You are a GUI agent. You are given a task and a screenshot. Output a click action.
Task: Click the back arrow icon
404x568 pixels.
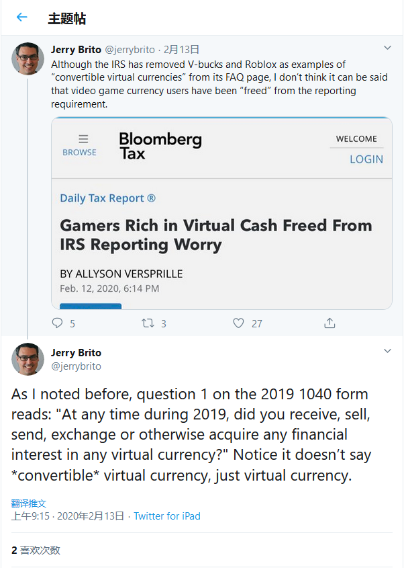tap(22, 17)
